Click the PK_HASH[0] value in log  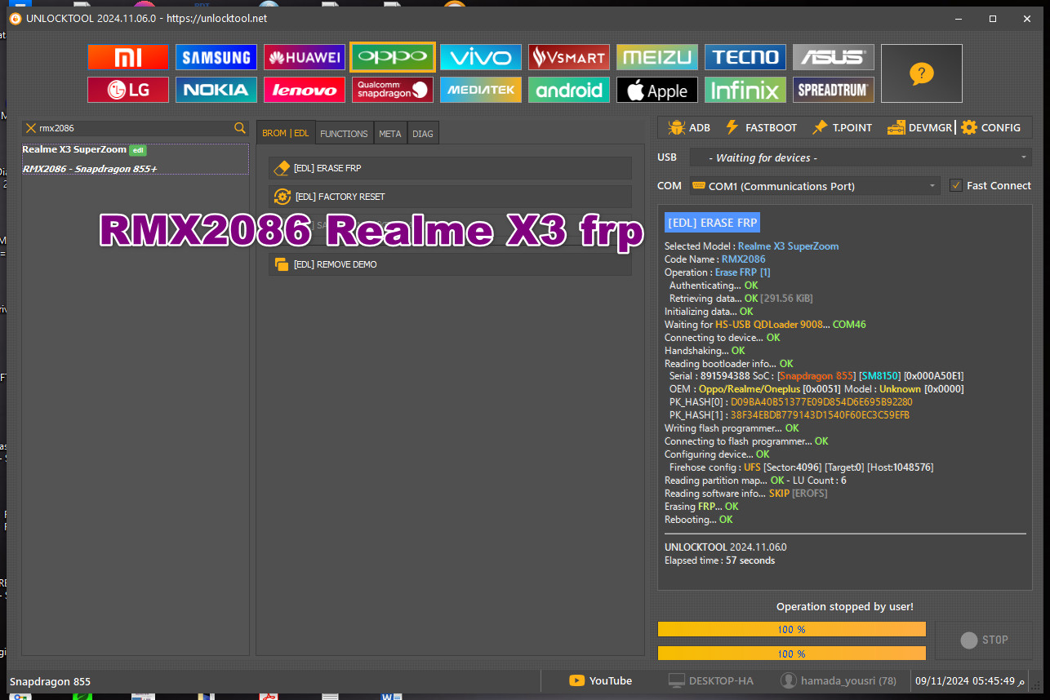click(x=821, y=402)
